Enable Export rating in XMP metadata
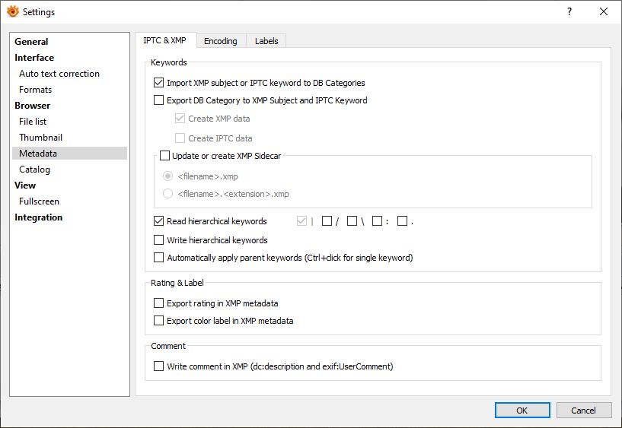This screenshot has width=622, height=428. tap(159, 303)
